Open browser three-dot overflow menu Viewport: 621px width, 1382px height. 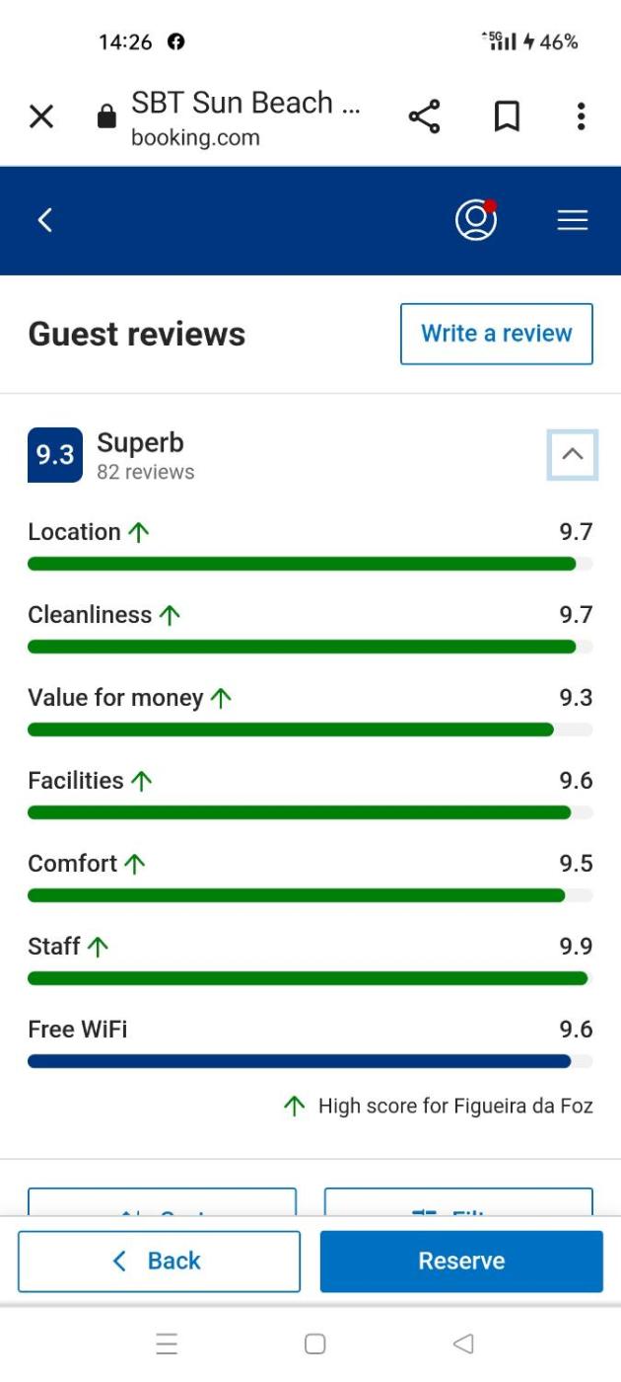coord(581,117)
